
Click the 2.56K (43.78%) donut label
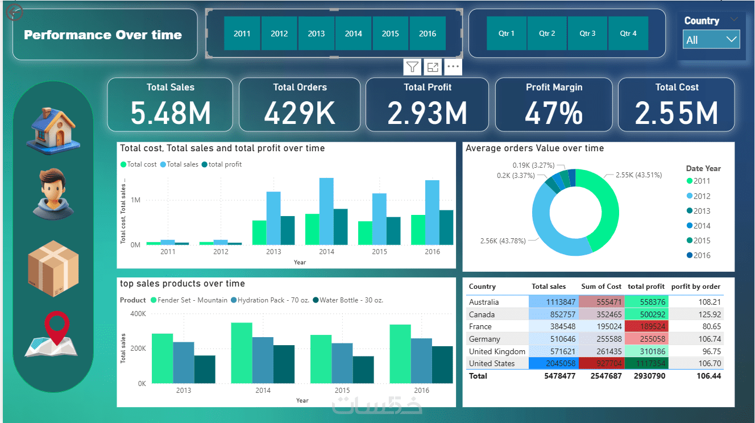click(x=504, y=241)
